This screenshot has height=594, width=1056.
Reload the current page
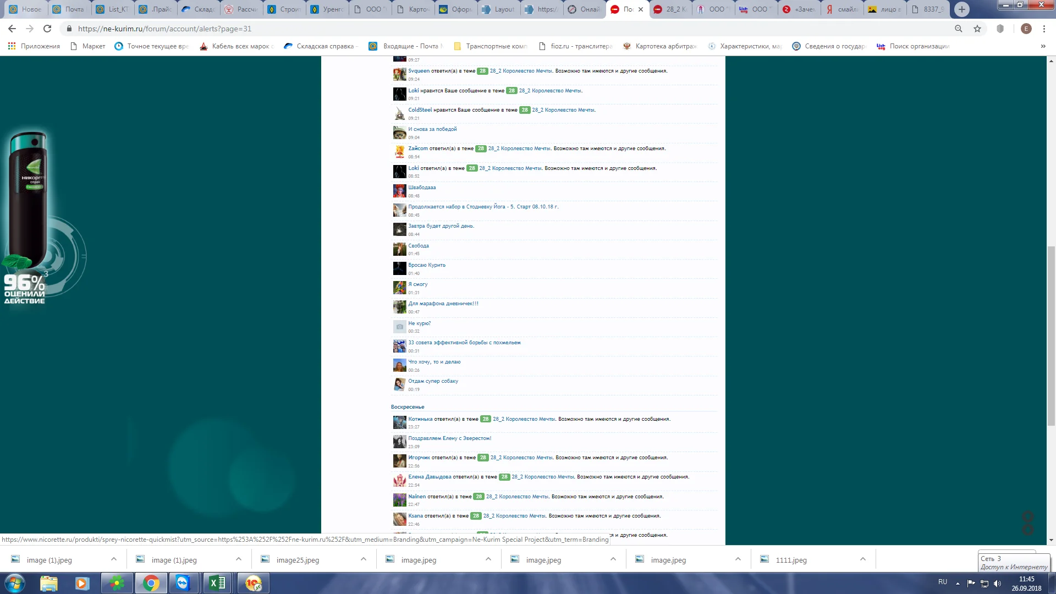pos(47,29)
